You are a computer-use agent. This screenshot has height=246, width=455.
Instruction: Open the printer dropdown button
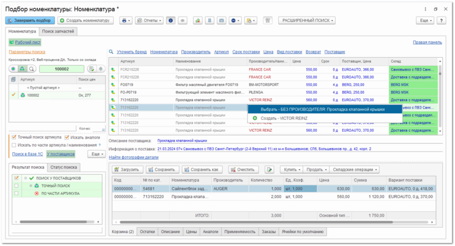pyautogui.click(x=126, y=21)
